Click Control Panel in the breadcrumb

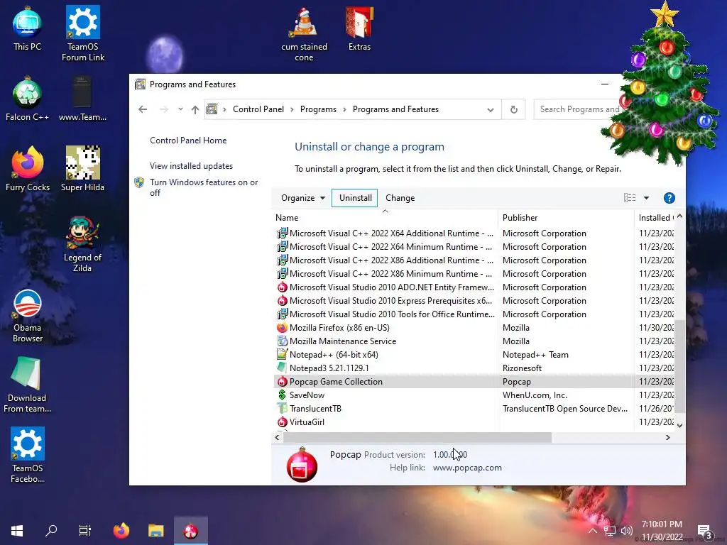258,109
